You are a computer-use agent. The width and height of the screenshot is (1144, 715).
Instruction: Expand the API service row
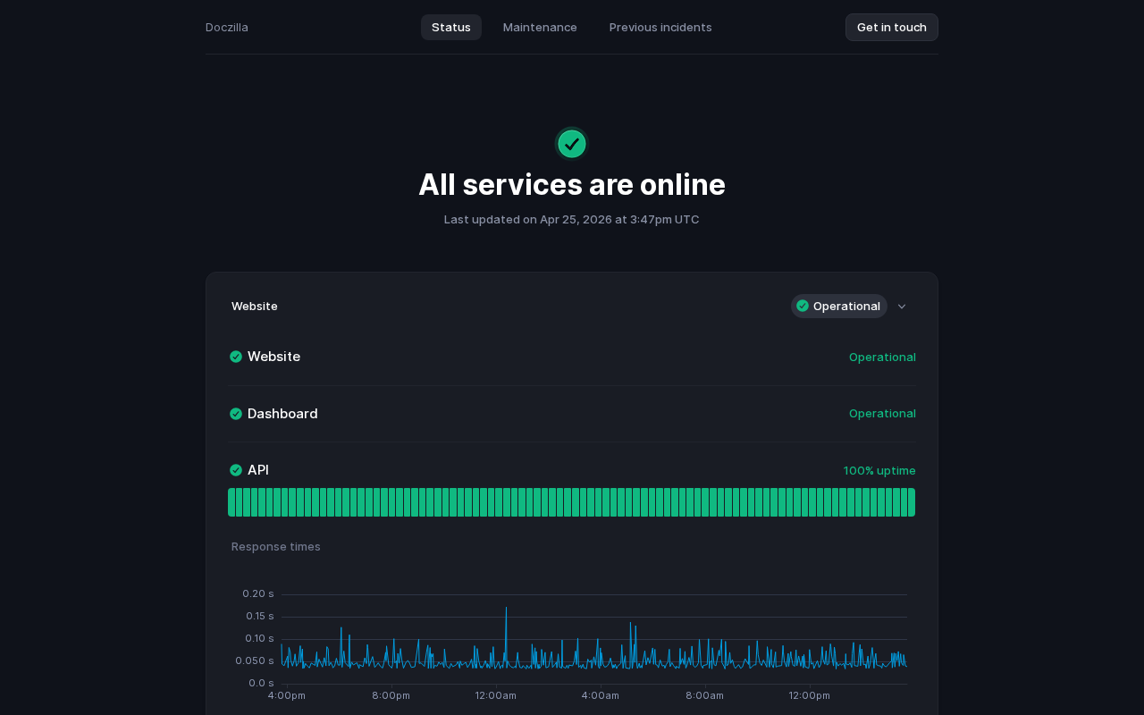(x=258, y=470)
